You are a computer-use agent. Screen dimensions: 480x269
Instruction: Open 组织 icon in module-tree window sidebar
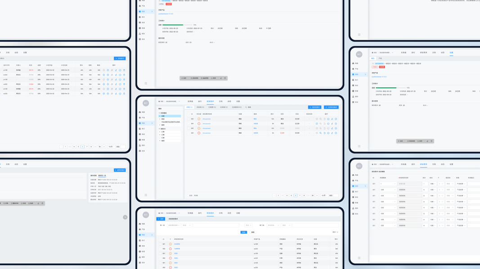pyautogui.click(x=140, y=145)
